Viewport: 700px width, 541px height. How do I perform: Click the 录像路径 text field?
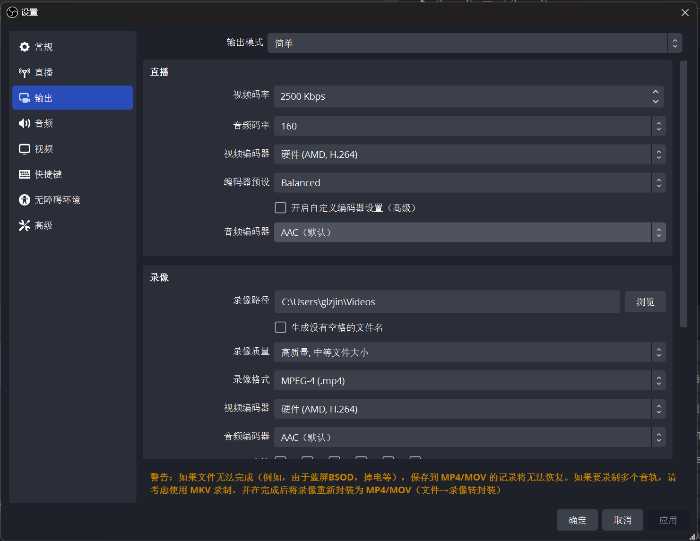pyautogui.click(x=447, y=302)
